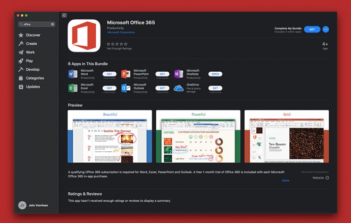Click the Microsoft Excel icon

pos(73,88)
